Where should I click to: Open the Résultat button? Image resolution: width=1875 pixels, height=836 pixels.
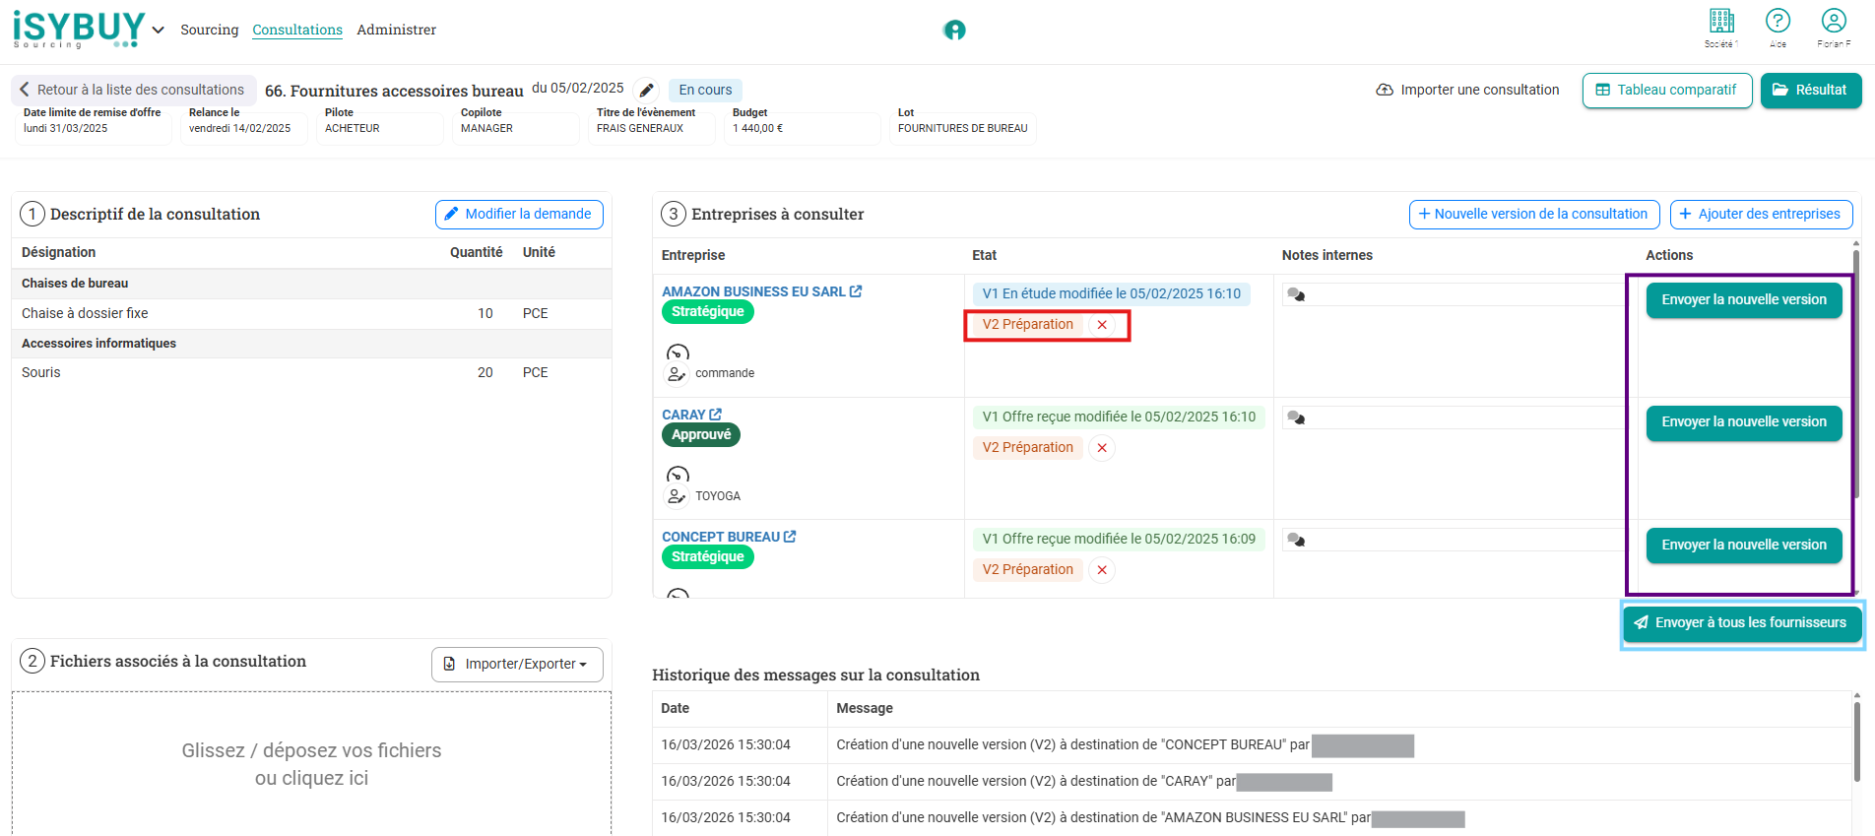pos(1811,90)
